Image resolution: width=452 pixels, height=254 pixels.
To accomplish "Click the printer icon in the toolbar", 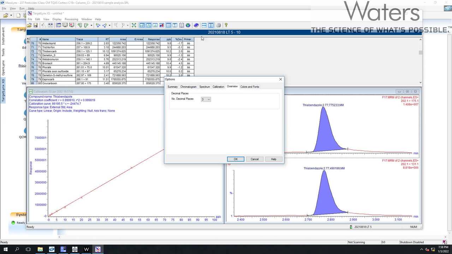I will coord(219,25).
